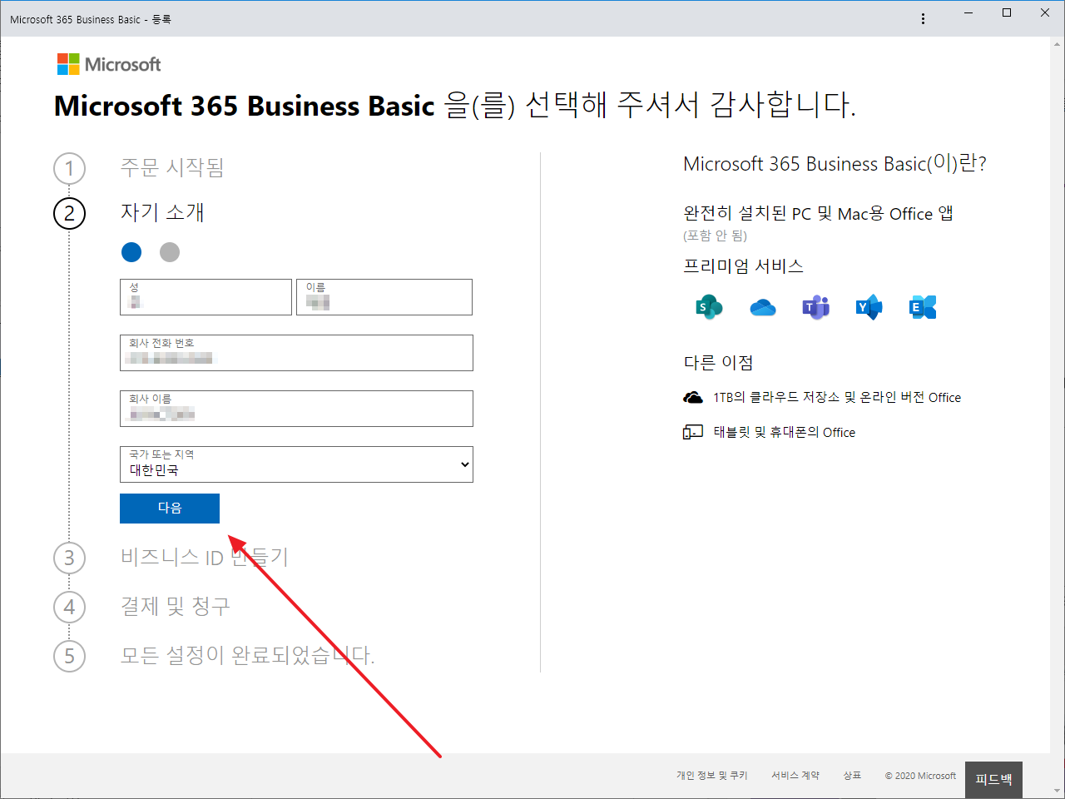
Task: Maximize the registration window
Action: click(1007, 12)
